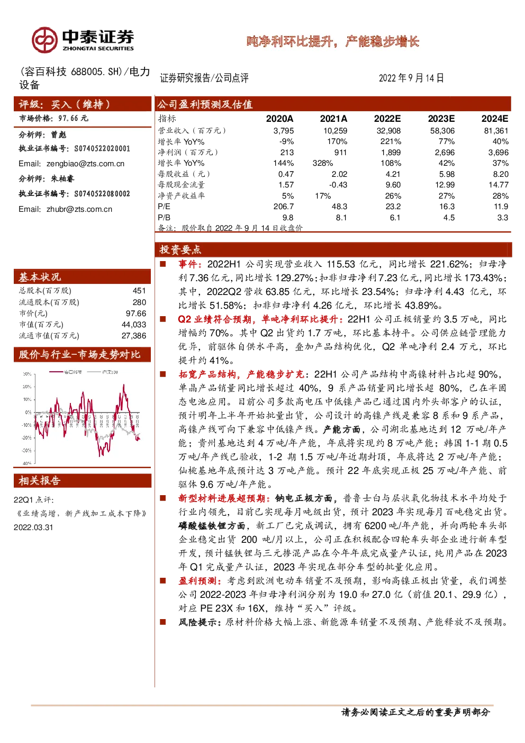Select the report date 2022年9月14日

click(411, 78)
